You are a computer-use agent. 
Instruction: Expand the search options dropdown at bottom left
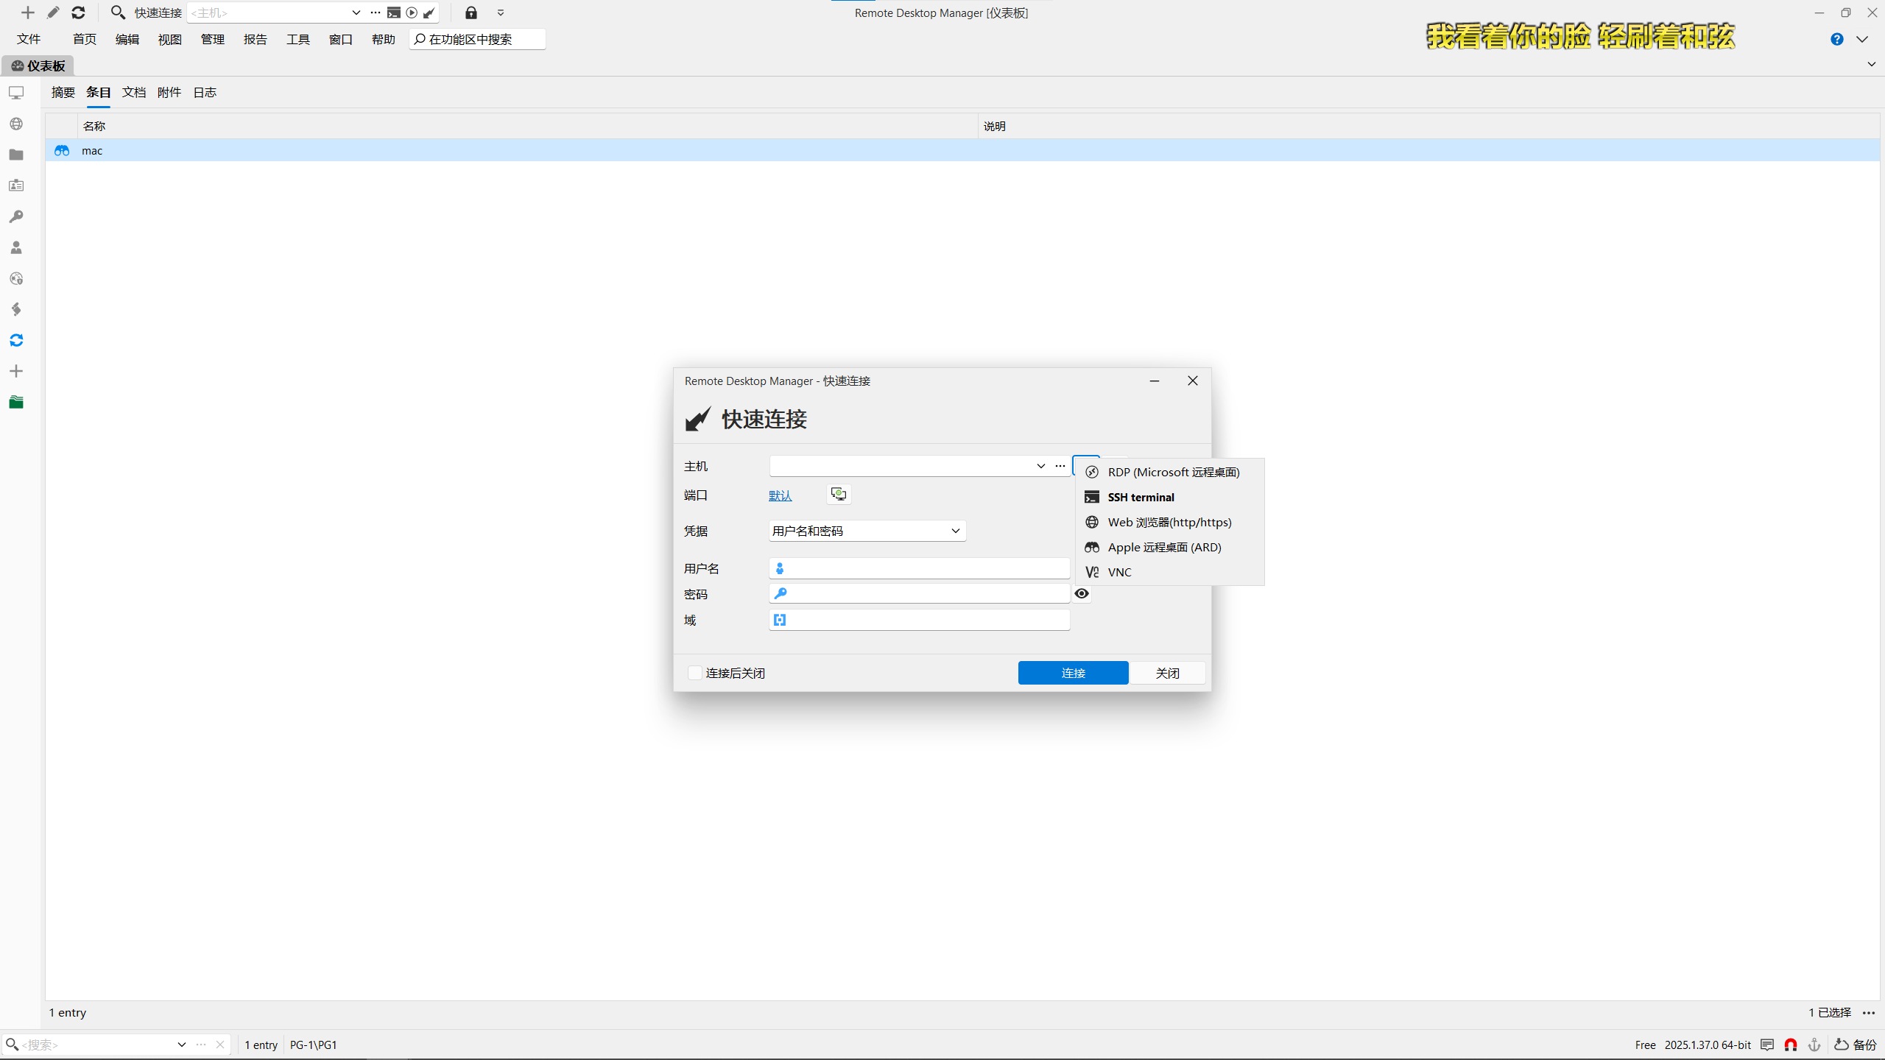click(182, 1045)
